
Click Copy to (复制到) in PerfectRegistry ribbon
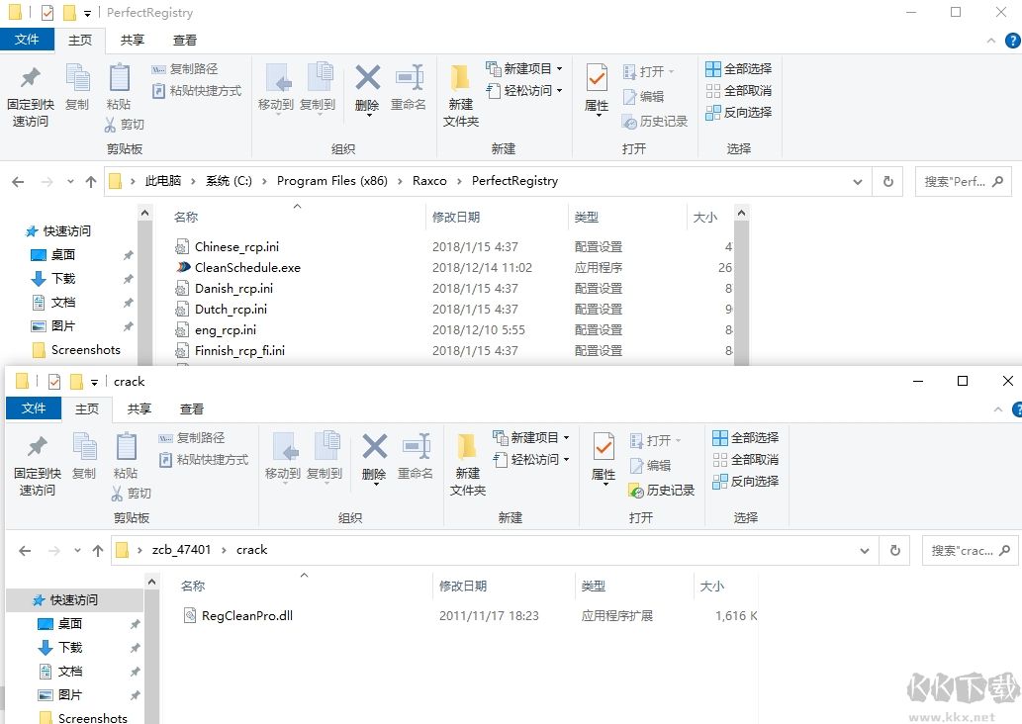[318, 88]
